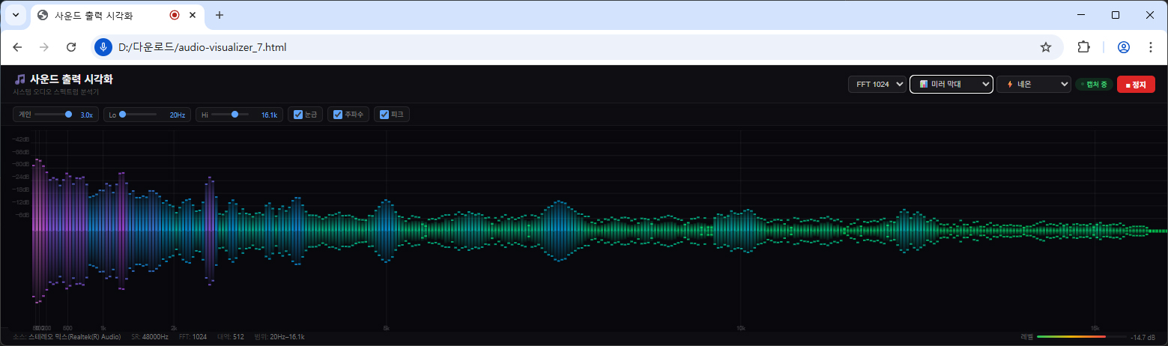1168x346 pixels.
Task: Uncheck the 눈금 grid checkbox
Action: coord(298,115)
